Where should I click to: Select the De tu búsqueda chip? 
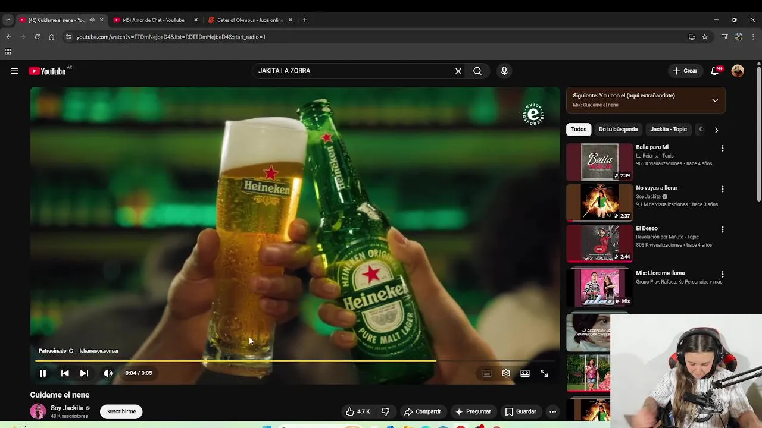[618, 129]
